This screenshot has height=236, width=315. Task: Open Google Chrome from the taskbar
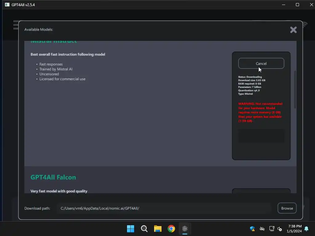tap(171, 229)
